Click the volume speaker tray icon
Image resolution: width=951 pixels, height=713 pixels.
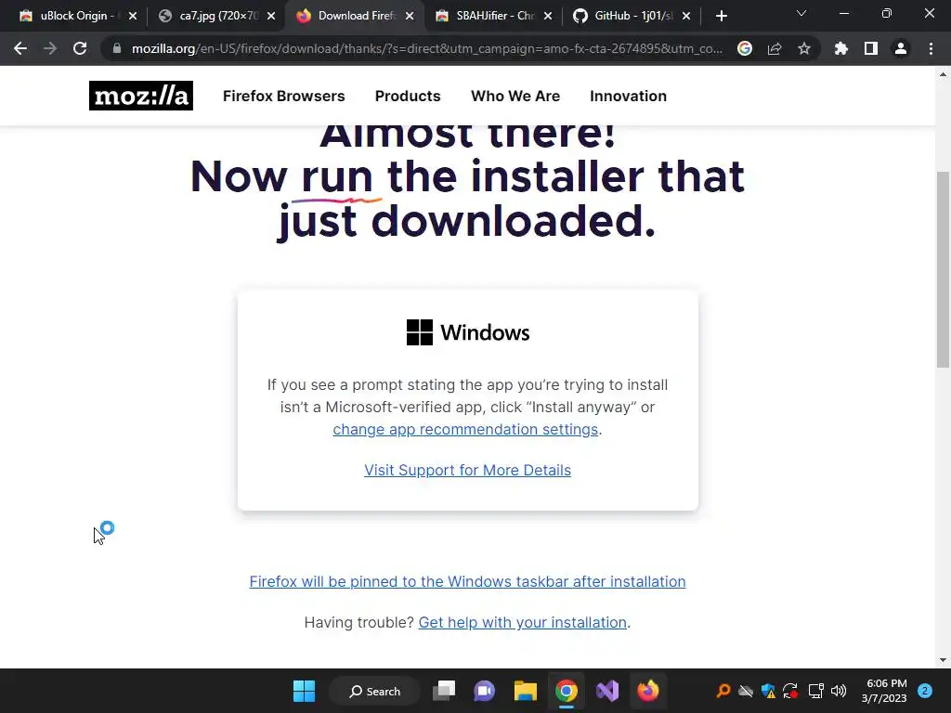839,691
